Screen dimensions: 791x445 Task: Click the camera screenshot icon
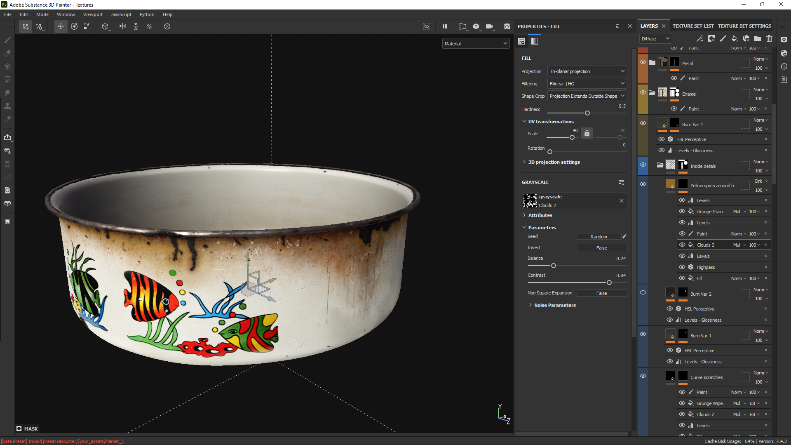[507, 26]
